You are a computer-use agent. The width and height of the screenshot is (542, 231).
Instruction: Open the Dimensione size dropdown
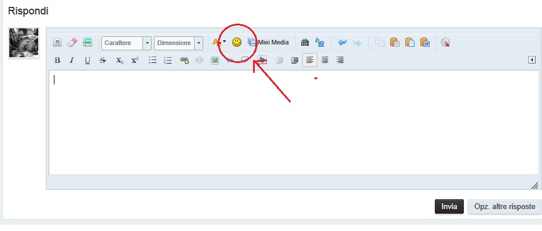point(178,43)
